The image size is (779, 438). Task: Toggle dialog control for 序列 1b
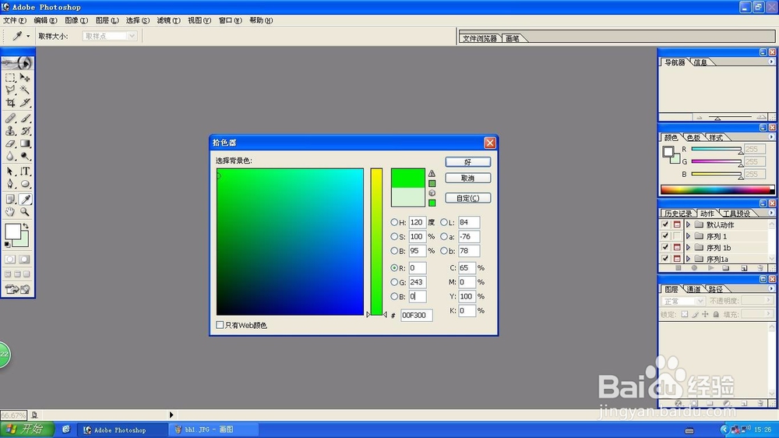pos(677,247)
